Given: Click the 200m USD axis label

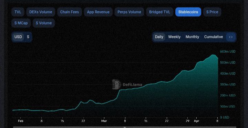Looking at the screenshot, I should click(x=228, y=95).
